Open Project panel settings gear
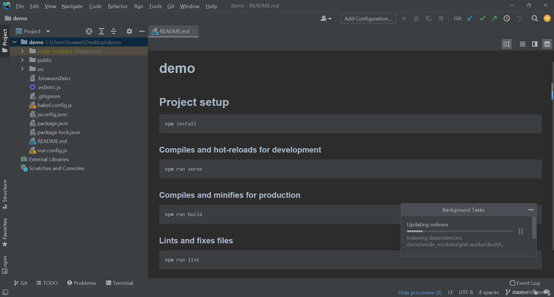 pos(129,31)
